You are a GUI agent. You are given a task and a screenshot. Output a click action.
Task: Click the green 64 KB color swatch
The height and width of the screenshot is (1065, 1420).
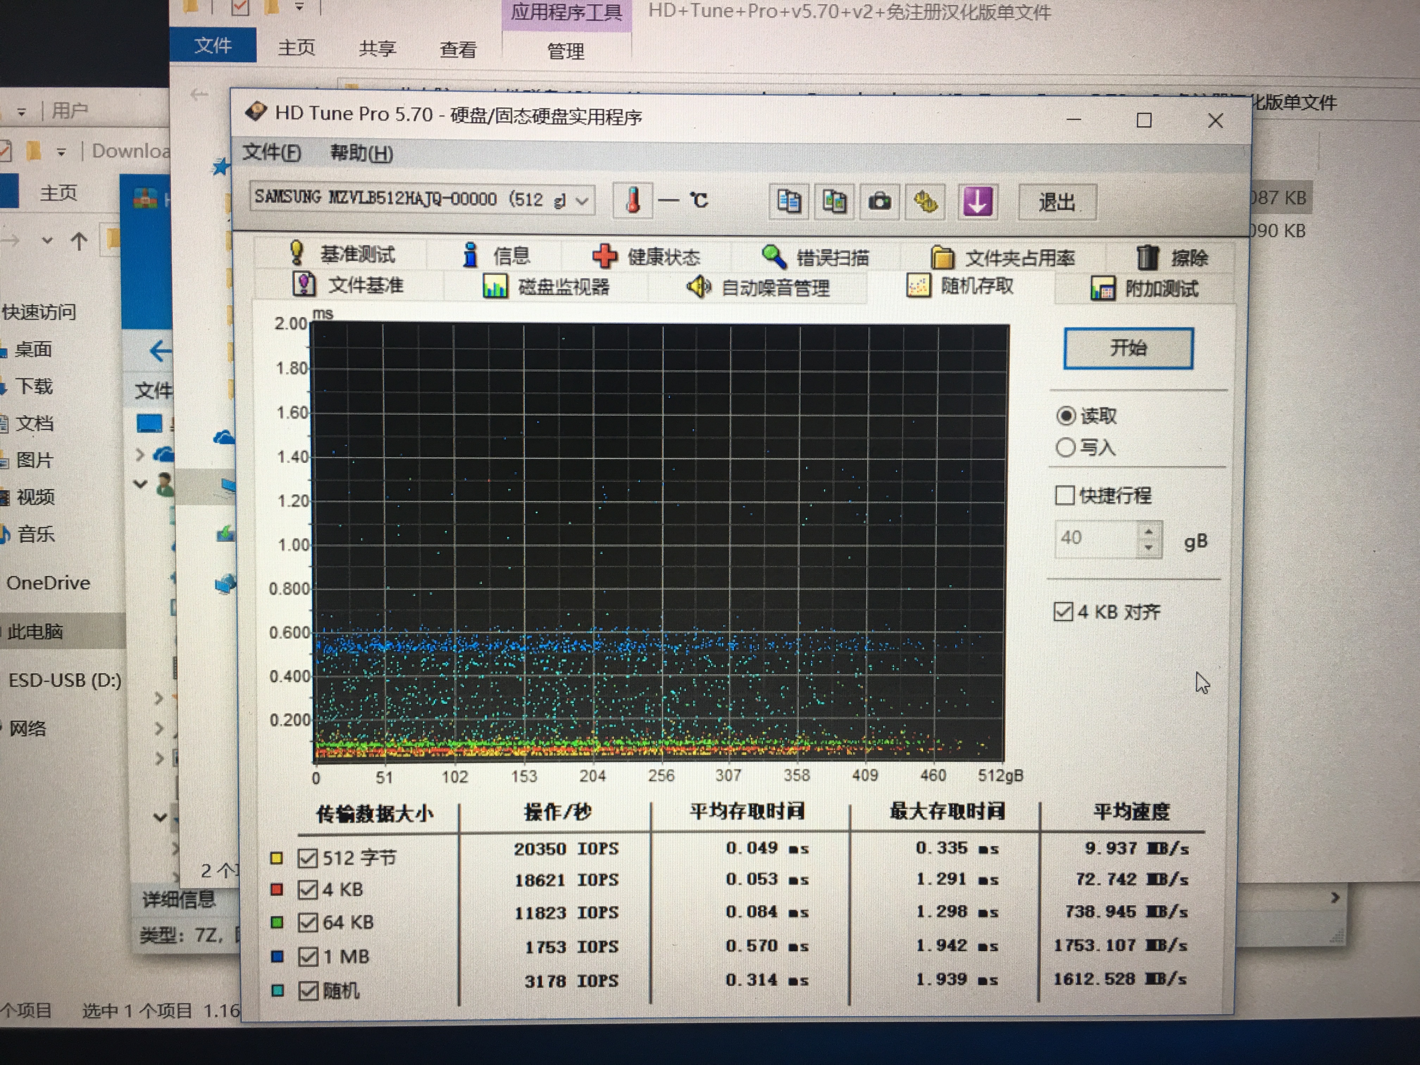277,922
